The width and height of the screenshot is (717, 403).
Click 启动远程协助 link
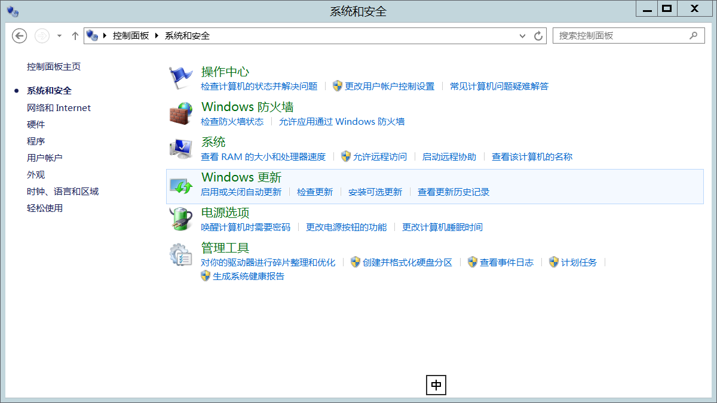(x=449, y=156)
